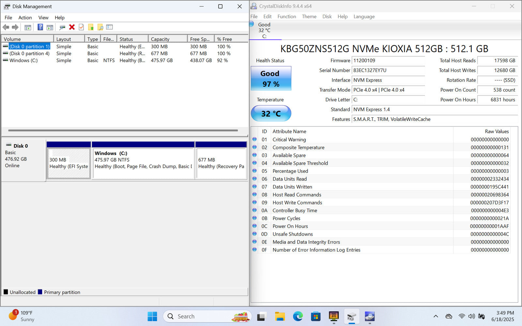This screenshot has width=522, height=326.
Task: Open the File menu in Disk Management
Action: tap(8, 18)
